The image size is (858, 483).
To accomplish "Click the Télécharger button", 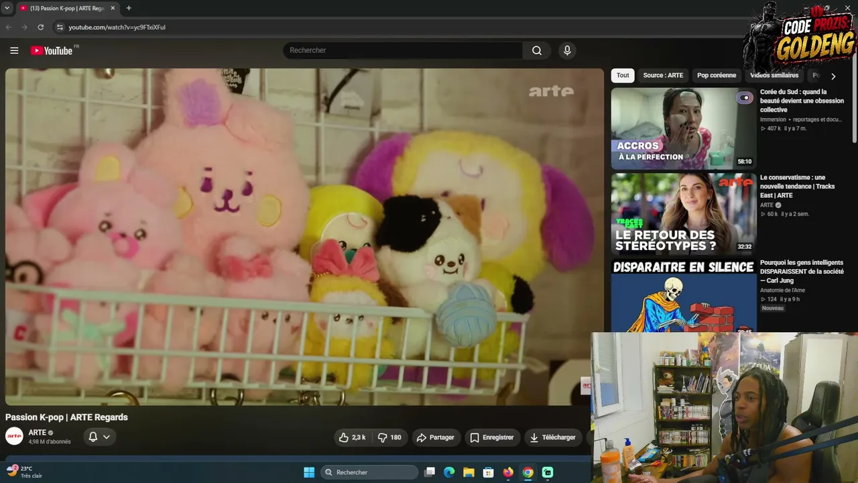I will (552, 437).
